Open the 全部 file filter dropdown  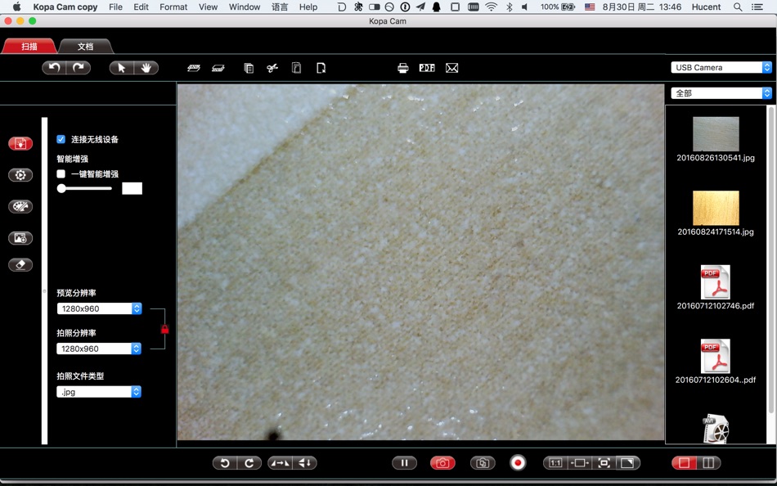click(x=721, y=92)
